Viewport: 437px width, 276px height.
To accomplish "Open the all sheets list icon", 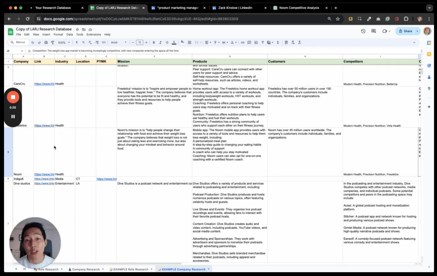I will pos(24,269).
